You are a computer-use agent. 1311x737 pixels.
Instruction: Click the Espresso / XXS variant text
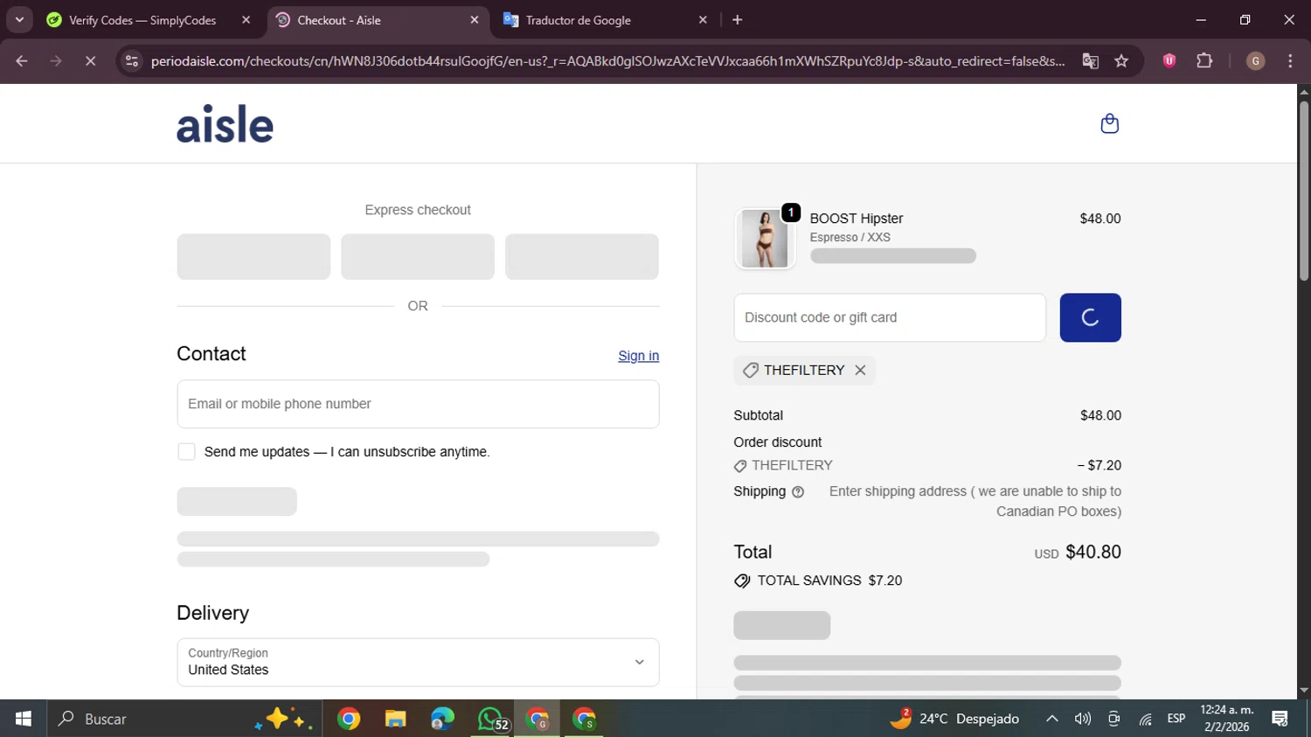pyautogui.click(x=850, y=237)
